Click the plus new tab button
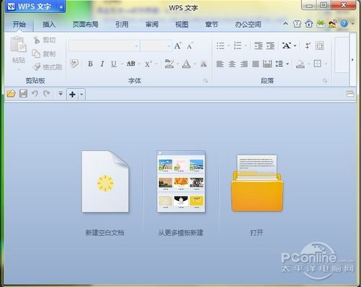Image resolution: width=361 pixels, height=287 pixels. tap(72, 95)
